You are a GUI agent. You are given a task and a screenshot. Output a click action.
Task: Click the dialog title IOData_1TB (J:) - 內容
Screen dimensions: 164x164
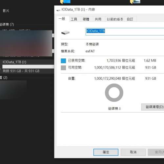point(78,10)
